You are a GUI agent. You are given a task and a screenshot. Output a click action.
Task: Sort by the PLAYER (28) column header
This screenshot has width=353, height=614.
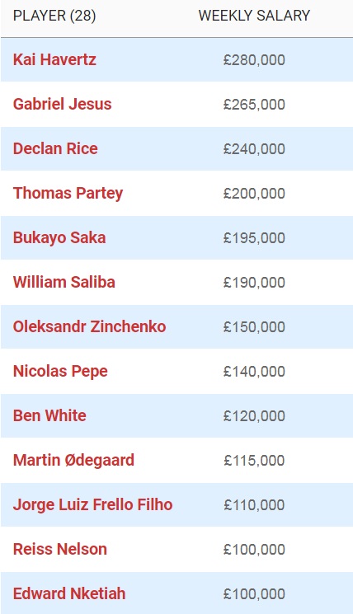coord(54,16)
